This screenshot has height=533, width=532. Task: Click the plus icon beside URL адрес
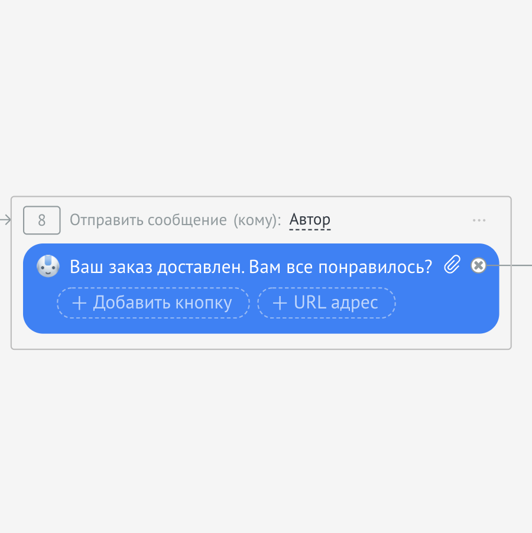click(280, 303)
